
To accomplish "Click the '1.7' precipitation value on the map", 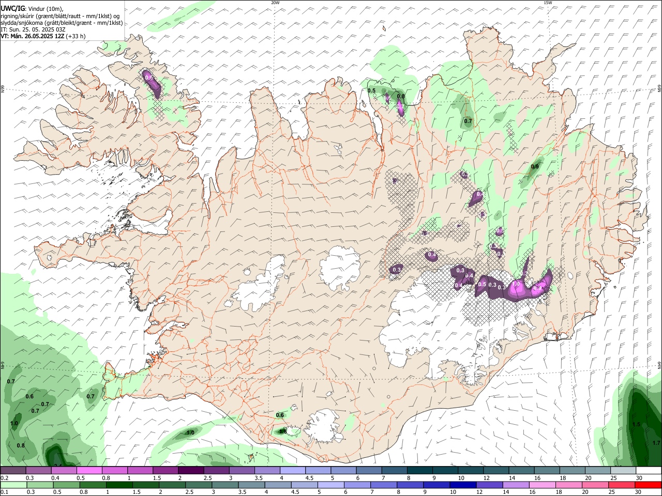I will (x=656, y=443).
